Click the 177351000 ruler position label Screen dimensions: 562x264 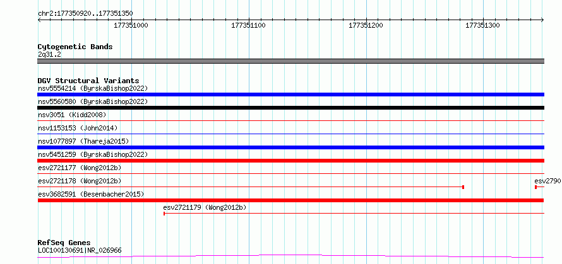131,25
